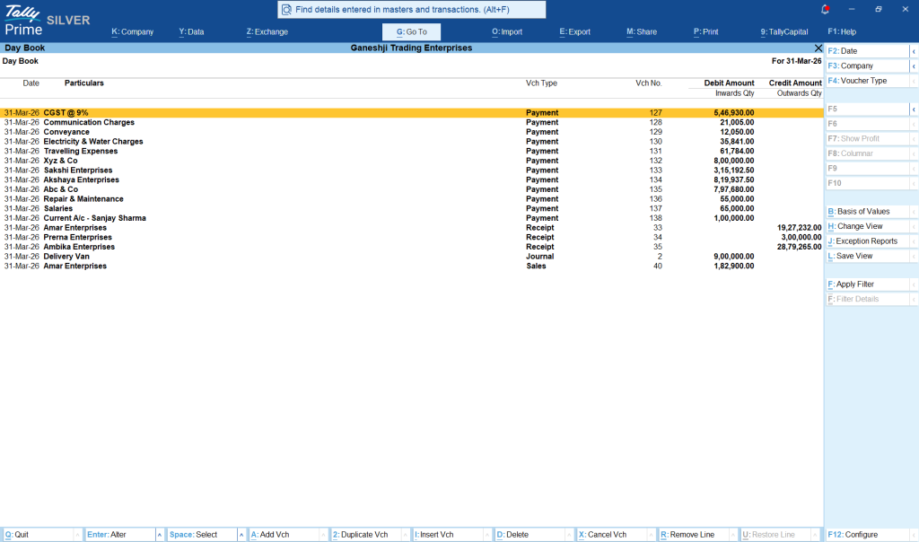Select the Sakshi Enterprises entry
This screenshot has width=919, height=542.
(x=411, y=170)
